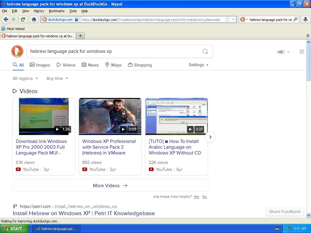Answer No to links helpful question
311x233 pixels.
pyautogui.click(x=204, y=197)
